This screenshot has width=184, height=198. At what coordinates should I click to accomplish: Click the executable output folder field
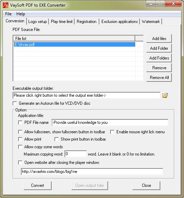(86, 95)
